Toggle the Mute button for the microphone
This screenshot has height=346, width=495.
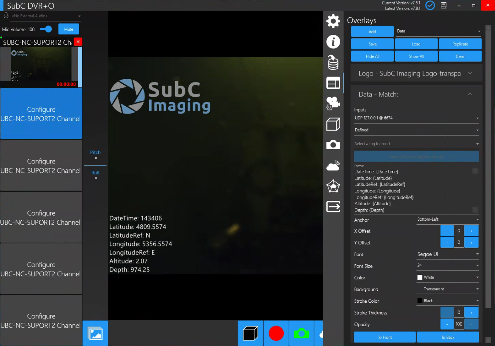tap(69, 29)
